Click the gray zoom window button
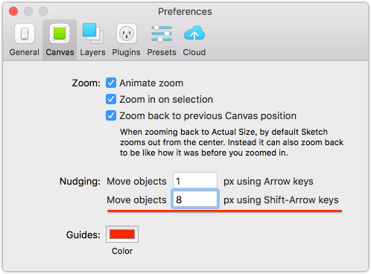 tap(43, 11)
